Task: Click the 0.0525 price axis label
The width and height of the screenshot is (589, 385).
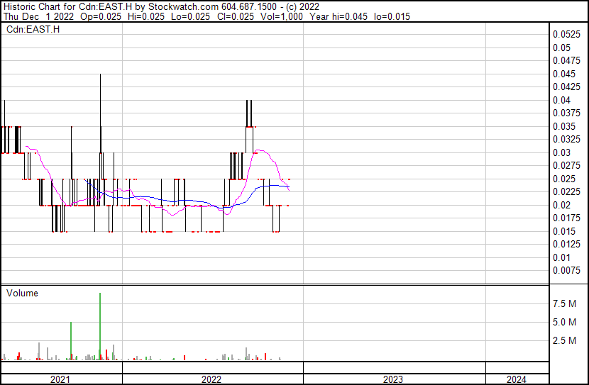Action: [566, 35]
